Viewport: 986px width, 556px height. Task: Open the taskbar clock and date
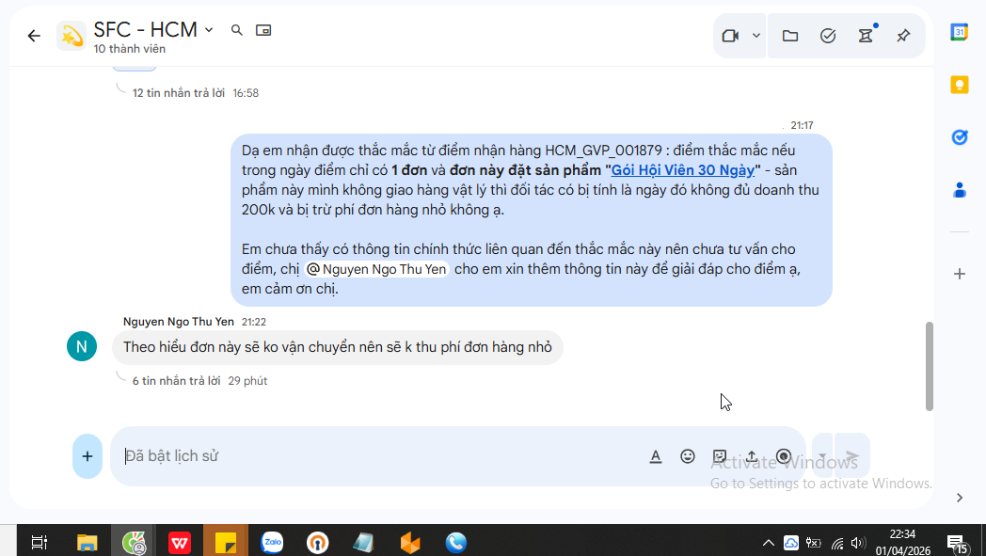click(902, 542)
